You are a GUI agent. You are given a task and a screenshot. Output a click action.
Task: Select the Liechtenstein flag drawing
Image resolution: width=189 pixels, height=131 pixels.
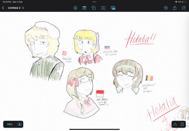coord(107,48)
